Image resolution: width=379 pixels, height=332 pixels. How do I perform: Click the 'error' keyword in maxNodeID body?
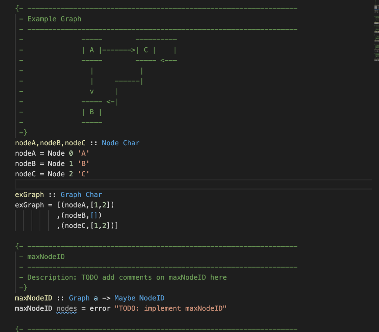[100, 308]
